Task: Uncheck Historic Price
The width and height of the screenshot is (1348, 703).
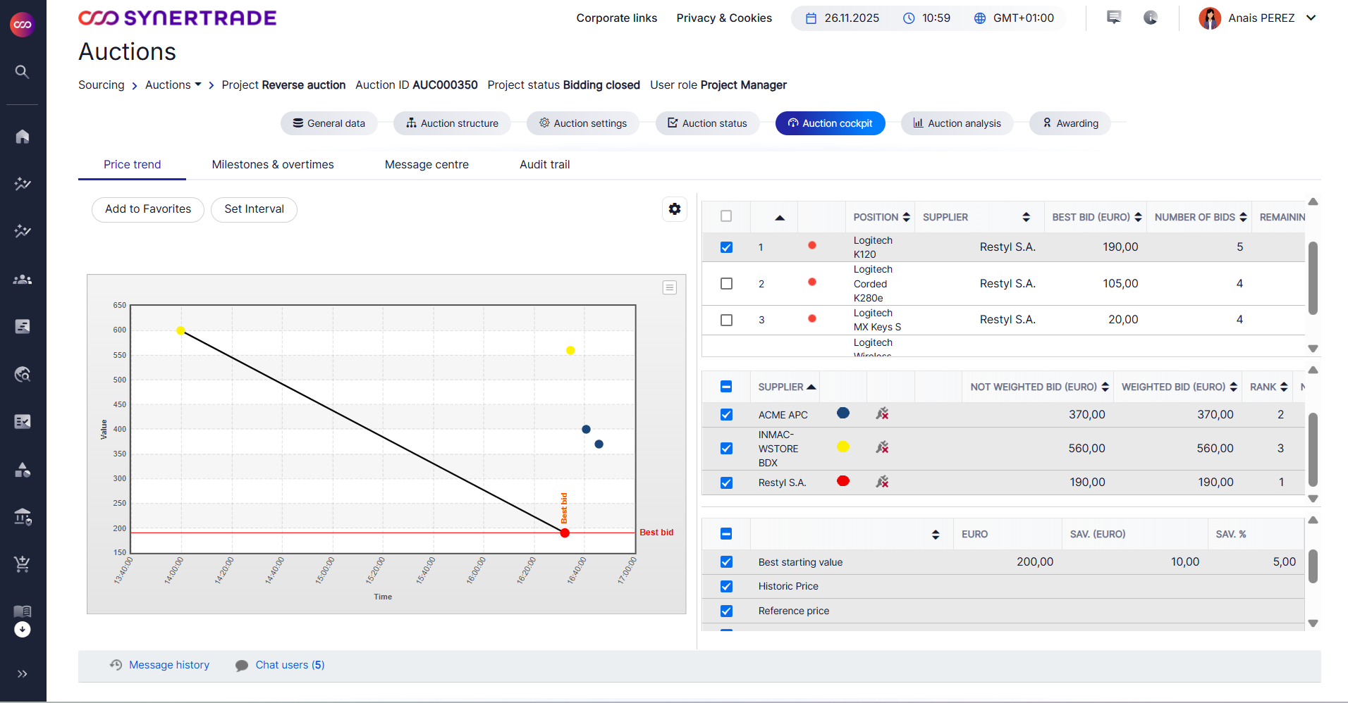Action: click(726, 587)
